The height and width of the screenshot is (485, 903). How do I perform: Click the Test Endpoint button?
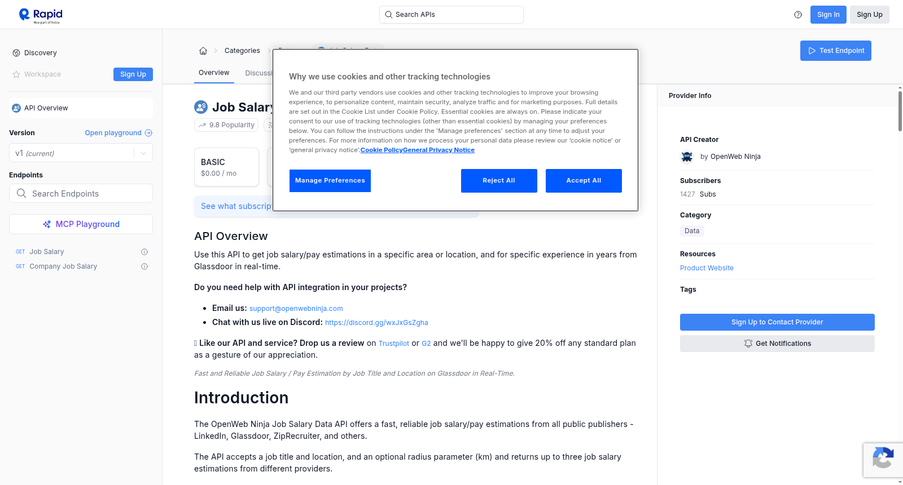[836, 51]
